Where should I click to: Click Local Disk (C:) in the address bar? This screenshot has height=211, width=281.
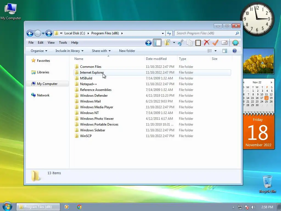pos(75,33)
